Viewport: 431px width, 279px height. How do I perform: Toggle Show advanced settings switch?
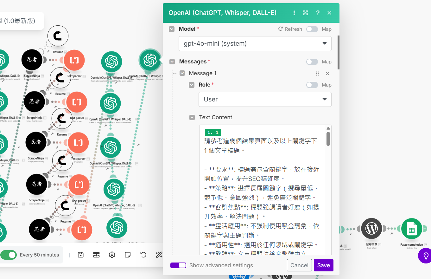pyautogui.click(x=178, y=265)
